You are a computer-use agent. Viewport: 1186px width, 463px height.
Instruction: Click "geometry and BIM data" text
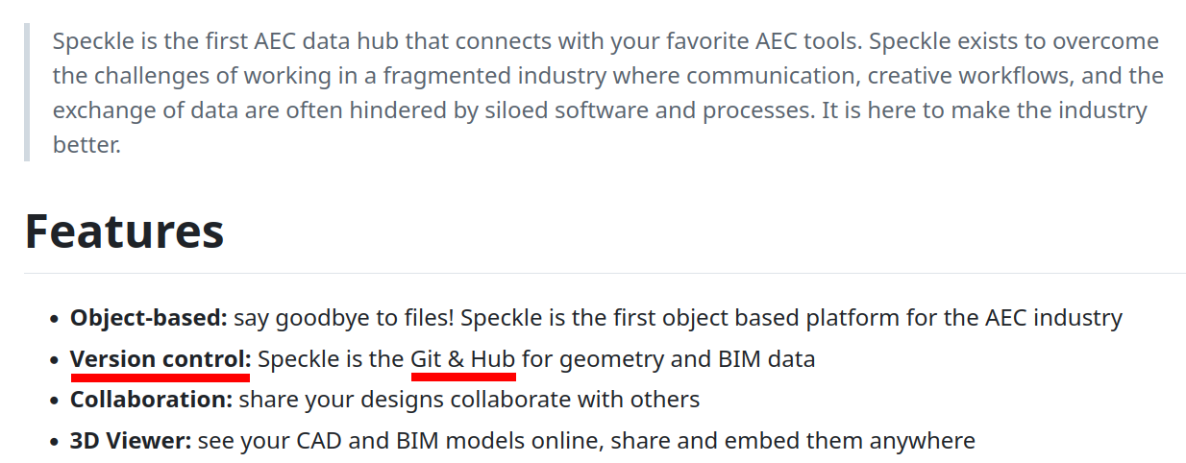point(686,359)
